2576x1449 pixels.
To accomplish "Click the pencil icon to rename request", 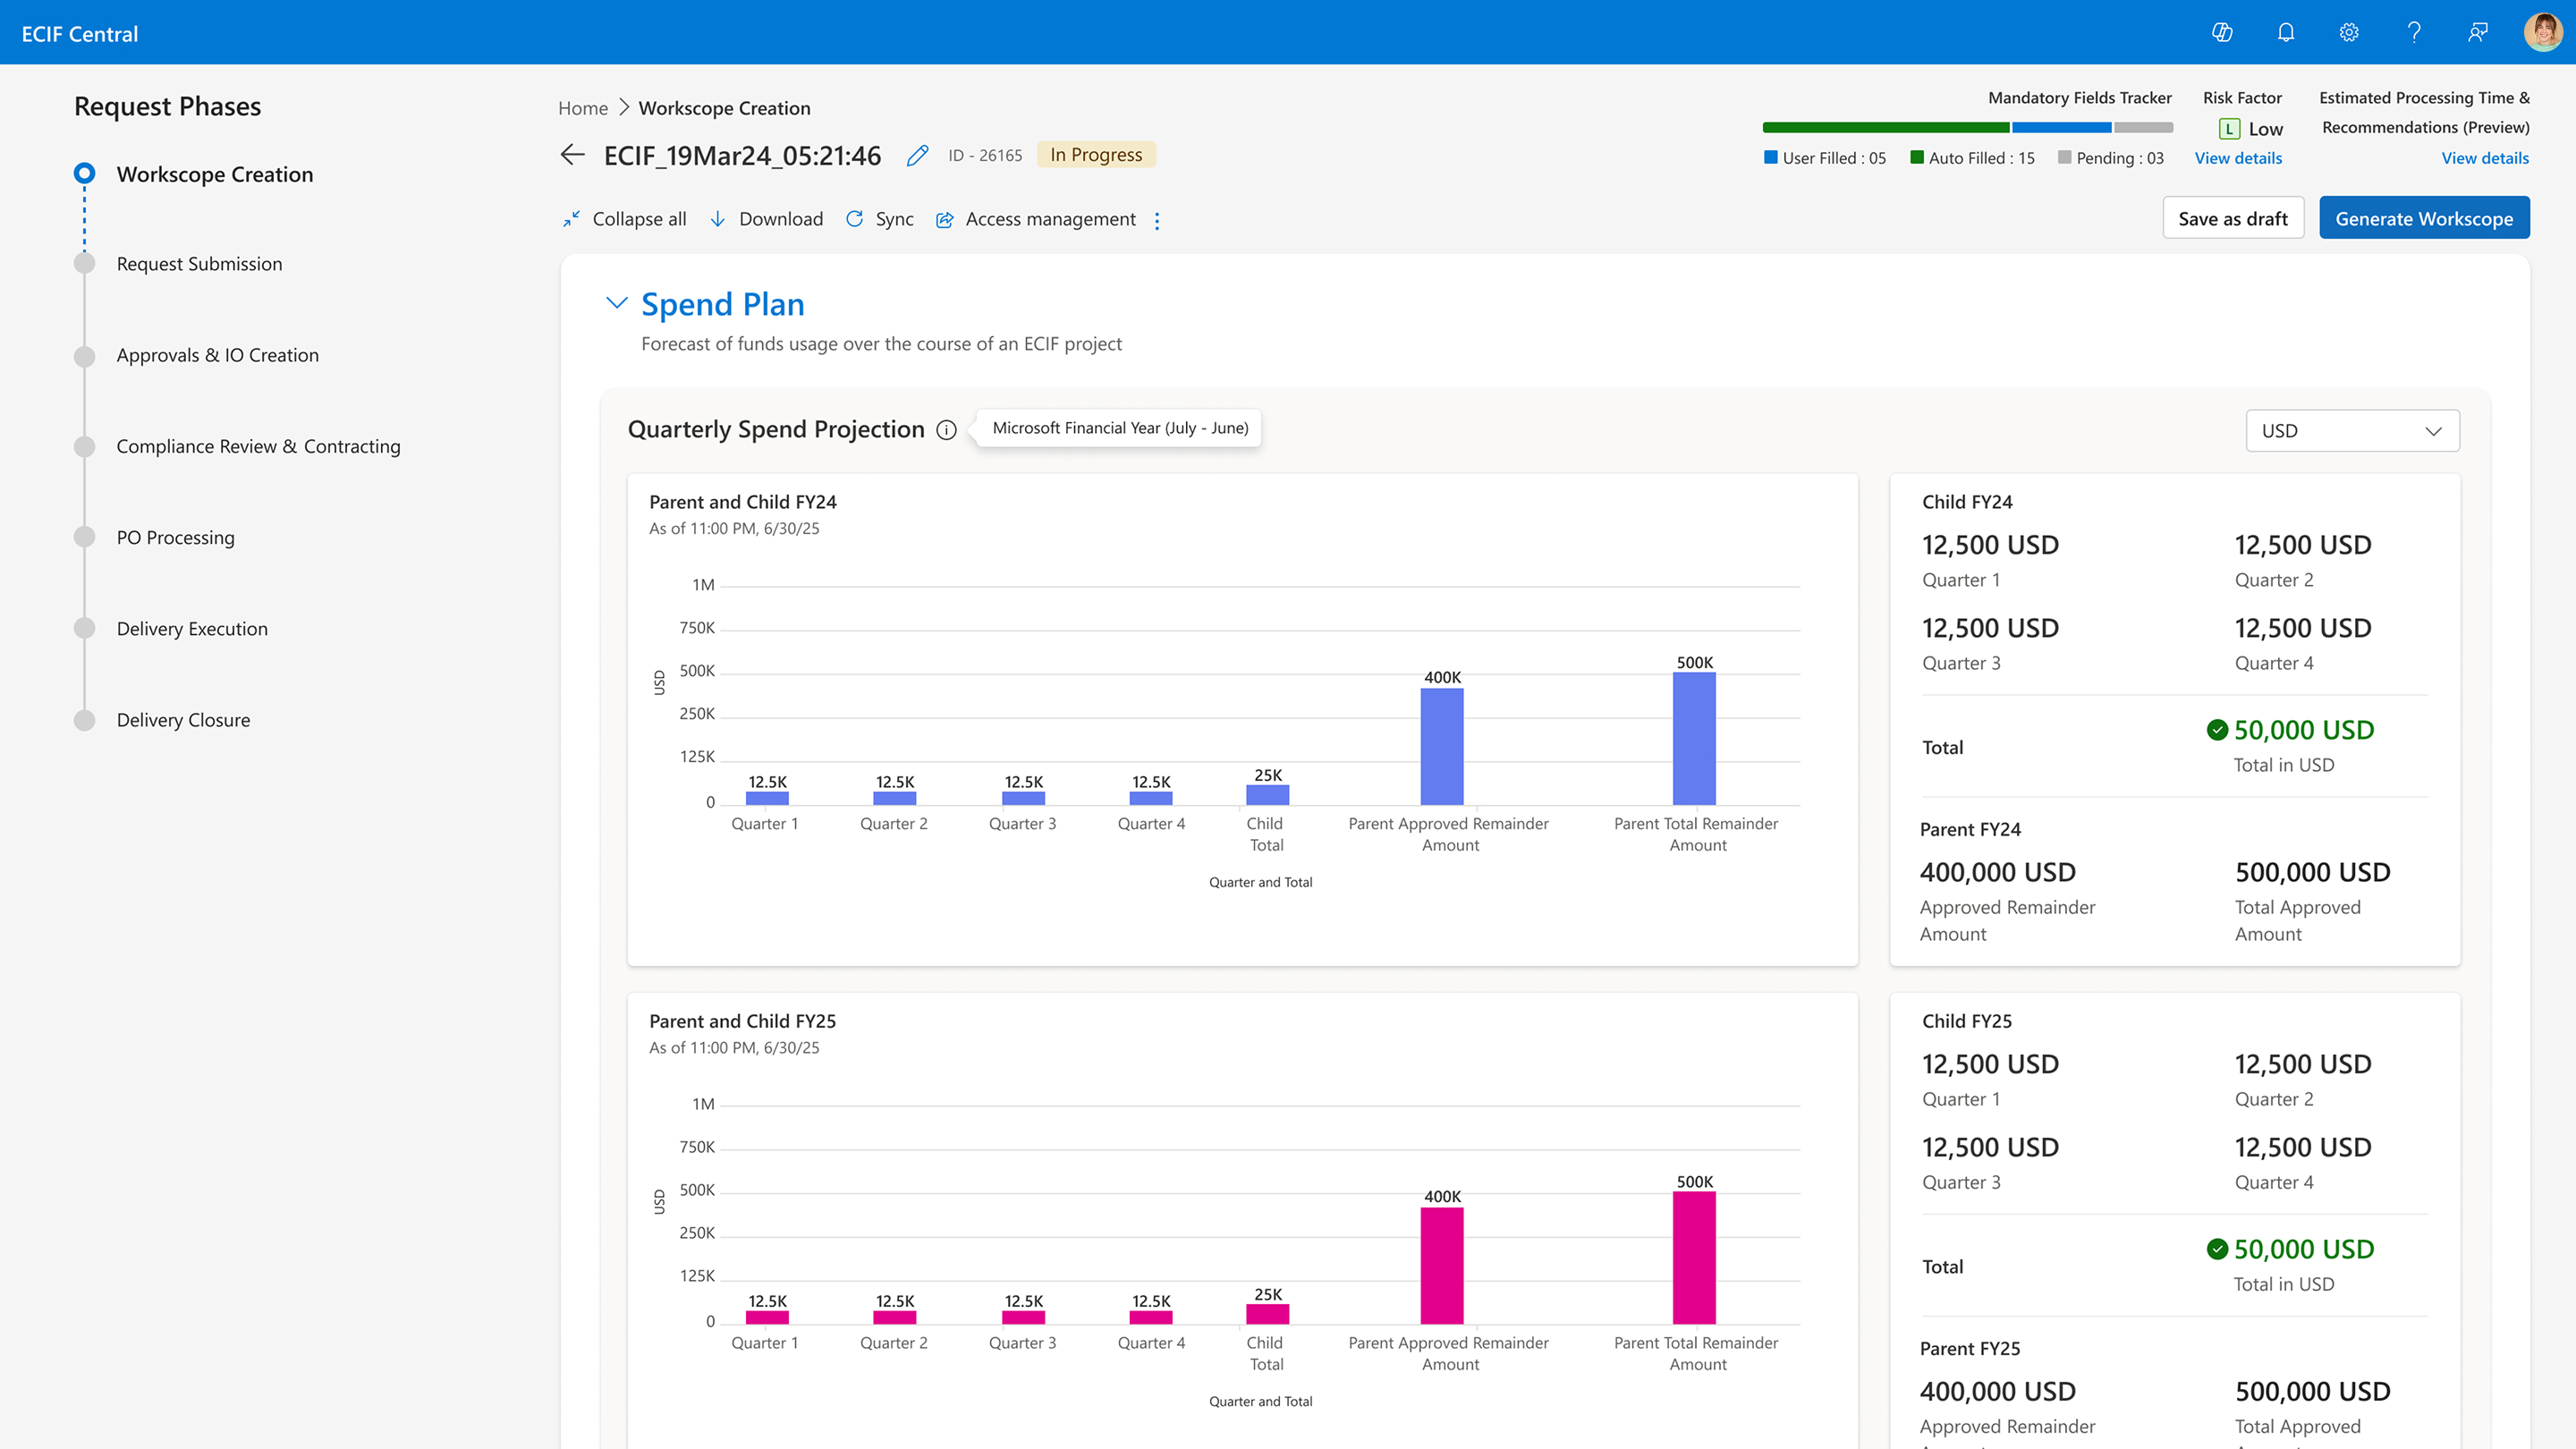I will tap(917, 156).
